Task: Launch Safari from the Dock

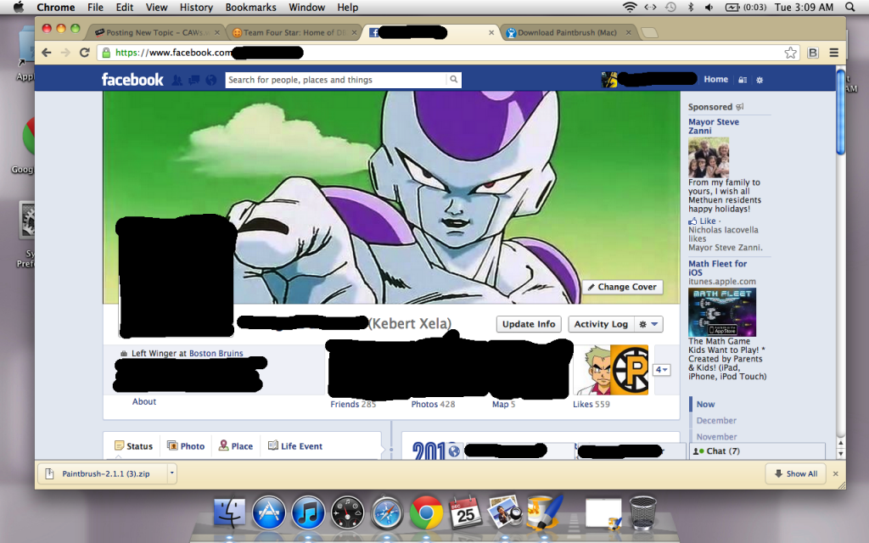Action: click(387, 512)
